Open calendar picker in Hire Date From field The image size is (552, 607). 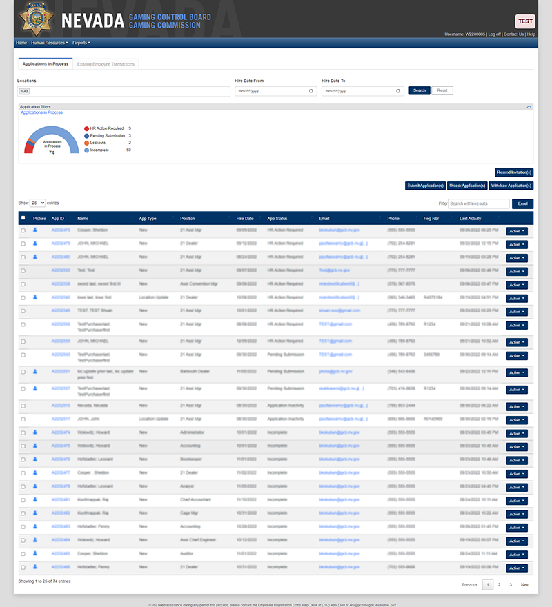(x=310, y=91)
